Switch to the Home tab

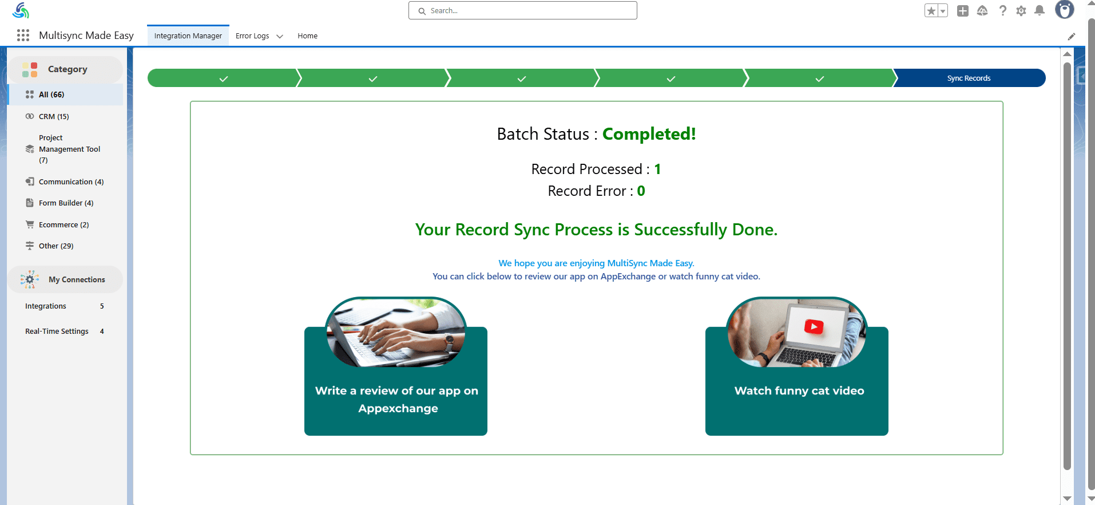(x=307, y=35)
